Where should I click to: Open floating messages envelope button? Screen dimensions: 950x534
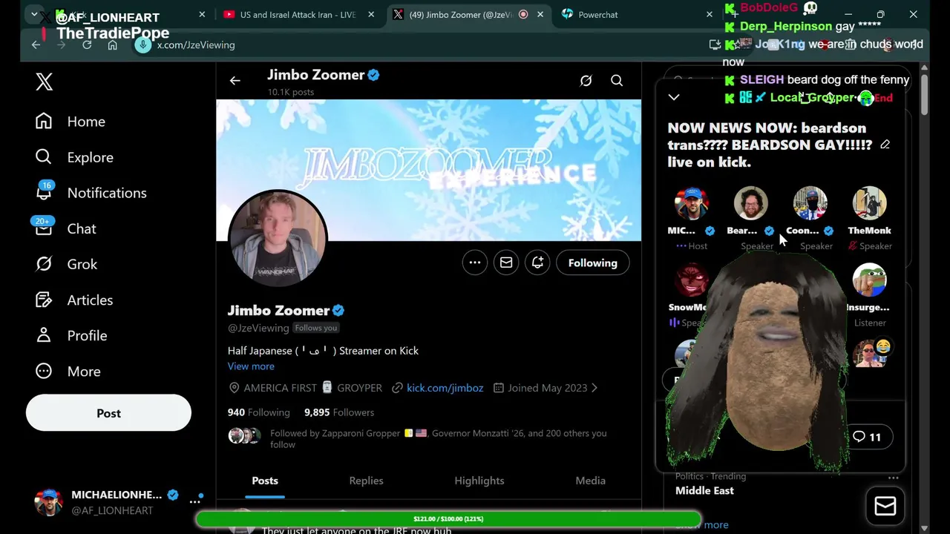[885, 506]
